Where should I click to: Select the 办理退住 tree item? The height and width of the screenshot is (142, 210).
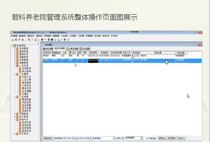point(26,85)
